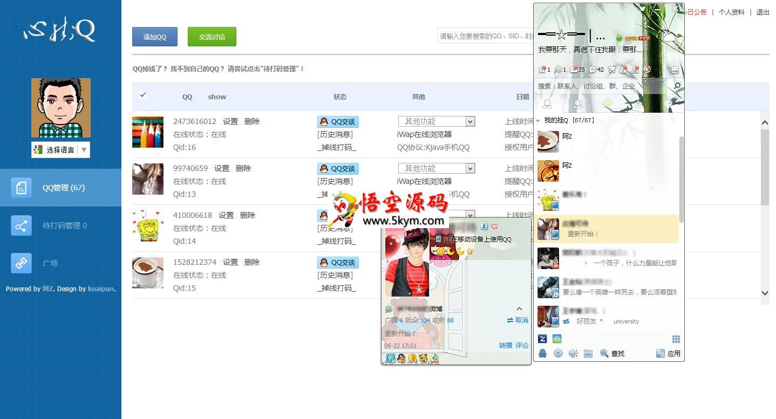
Task: Click the table scroll up arrow
Action: (765, 122)
